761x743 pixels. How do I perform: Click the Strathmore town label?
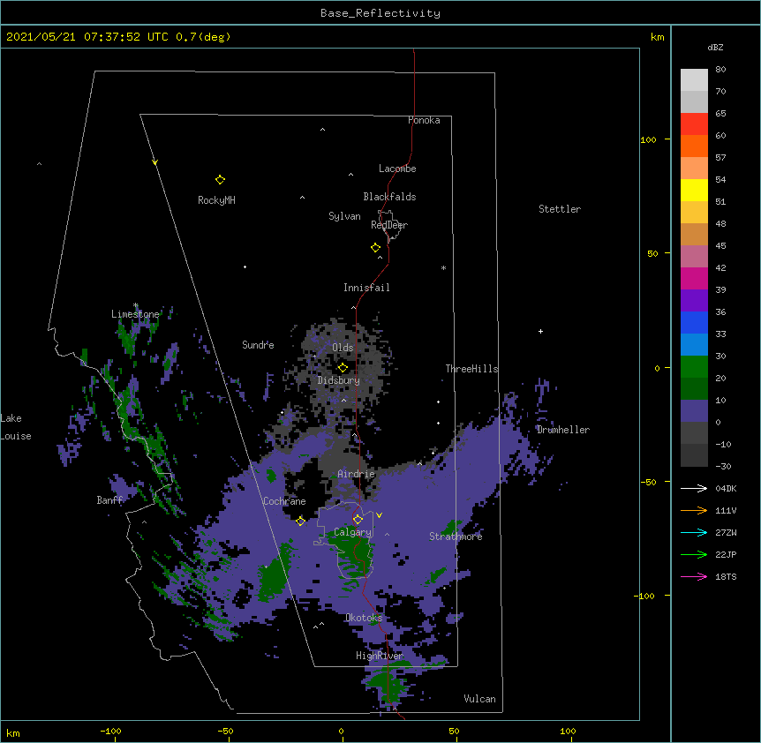tap(456, 537)
